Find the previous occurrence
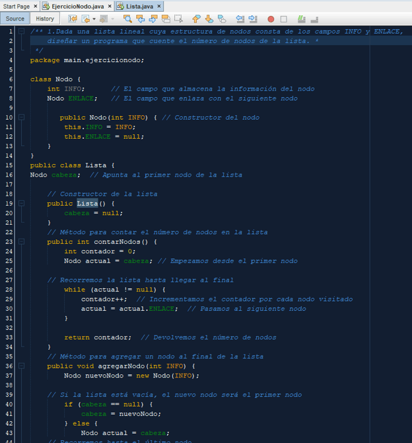Viewport: 412px width, 443px height. tap(140, 19)
